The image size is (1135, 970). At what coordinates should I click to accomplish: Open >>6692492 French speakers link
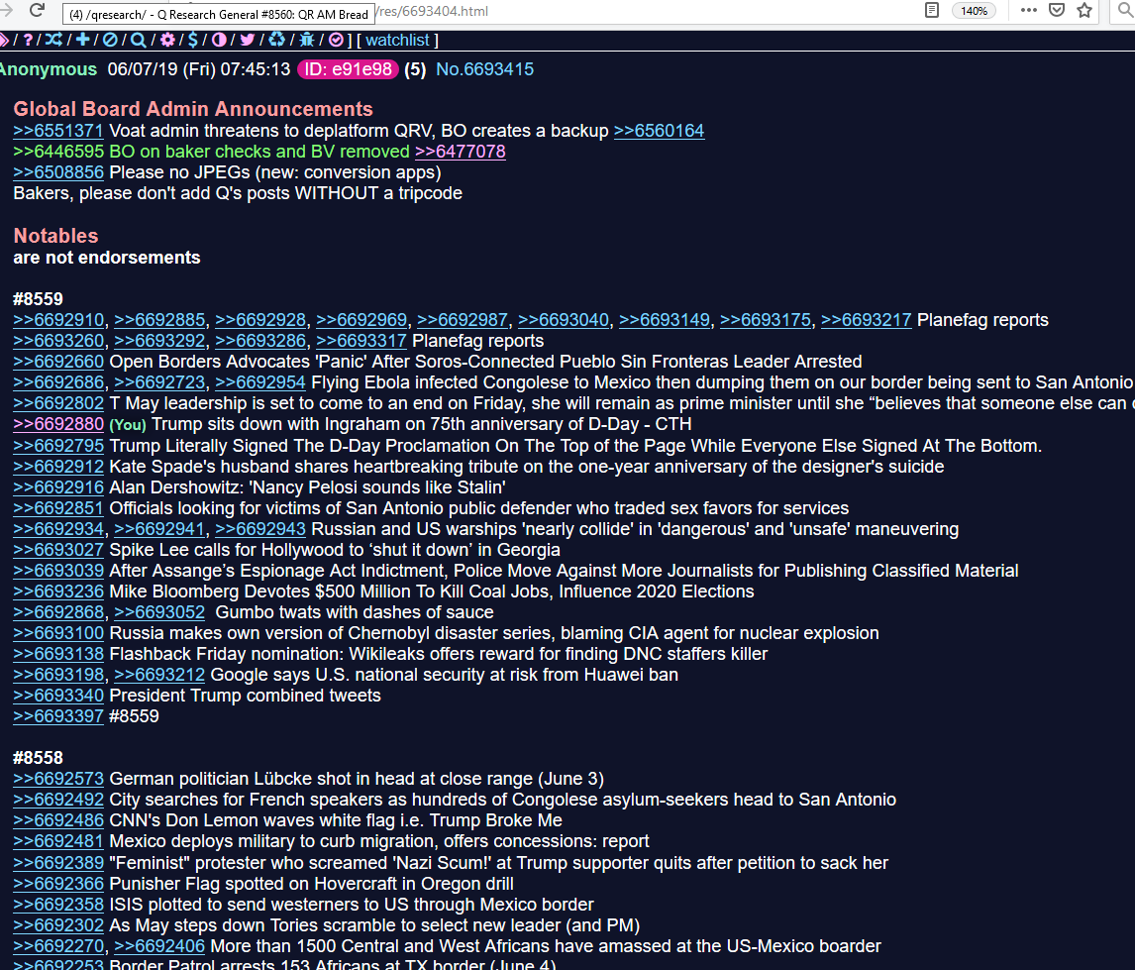[58, 801]
